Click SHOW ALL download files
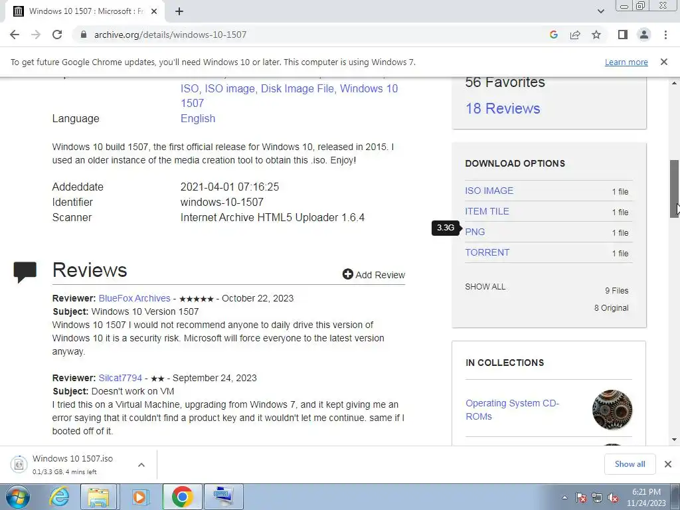680x510 pixels. coord(485,287)
